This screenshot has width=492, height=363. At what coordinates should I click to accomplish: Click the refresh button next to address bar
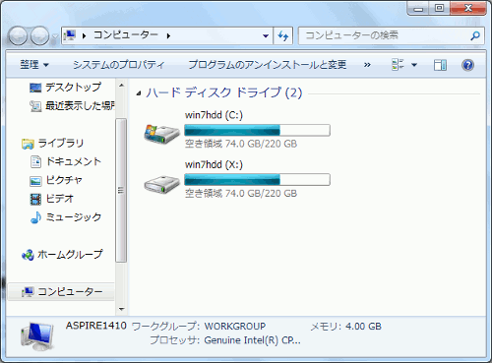tap(283, 35)
